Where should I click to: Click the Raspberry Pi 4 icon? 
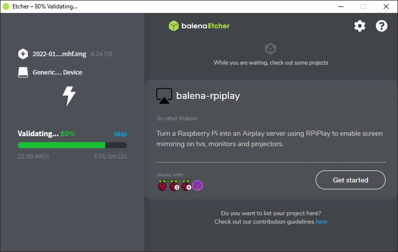coord(186,185)
